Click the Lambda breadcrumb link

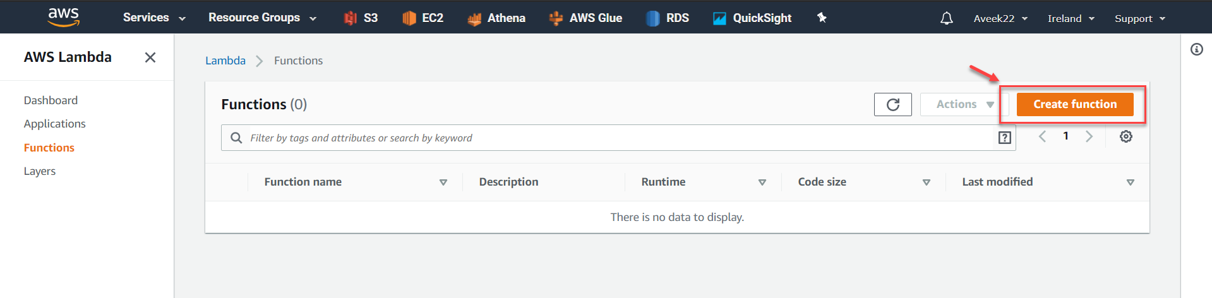click(x=225, y=61)
